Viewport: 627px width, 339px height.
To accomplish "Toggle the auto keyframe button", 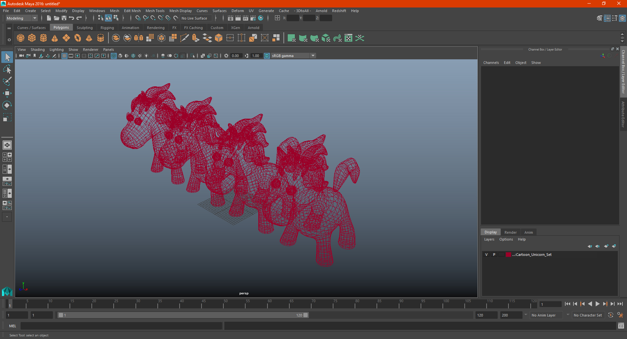I will coord(611,315).
